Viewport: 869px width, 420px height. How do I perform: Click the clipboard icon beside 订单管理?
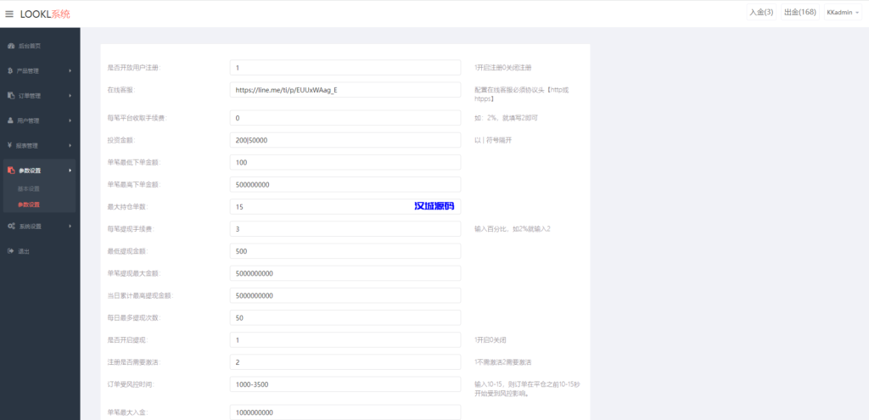[10, 96]
